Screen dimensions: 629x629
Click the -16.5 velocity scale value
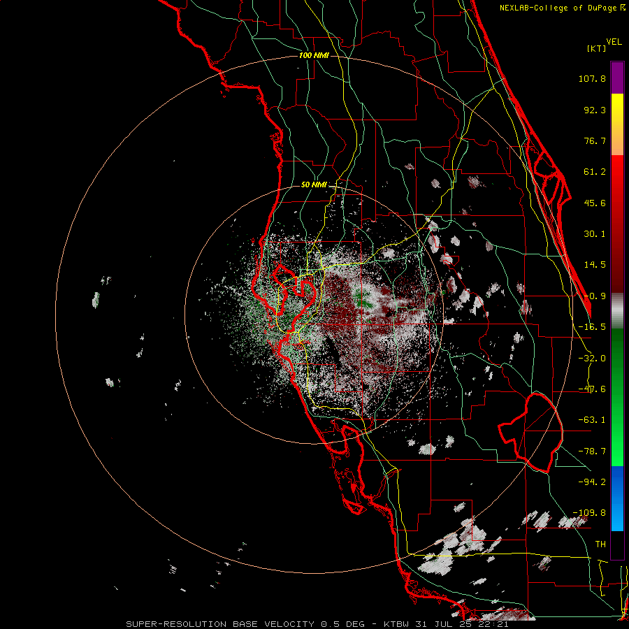click(592, 327)
